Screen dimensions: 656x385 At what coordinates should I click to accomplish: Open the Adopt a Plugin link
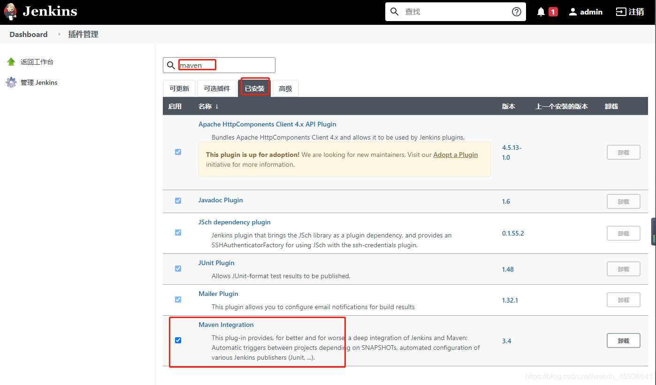pyautogui.click(x=456, y=155)
